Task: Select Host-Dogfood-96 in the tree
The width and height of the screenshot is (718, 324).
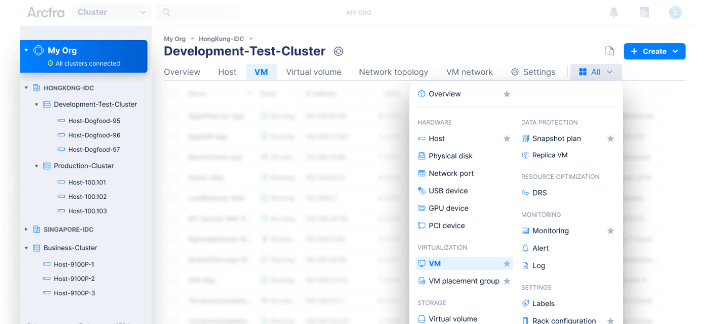Action: pos(94,135)
